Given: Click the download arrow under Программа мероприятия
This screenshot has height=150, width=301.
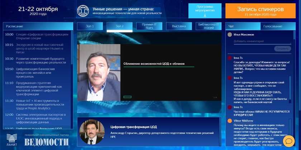Looking at the screenshot, I should (205, 15).
